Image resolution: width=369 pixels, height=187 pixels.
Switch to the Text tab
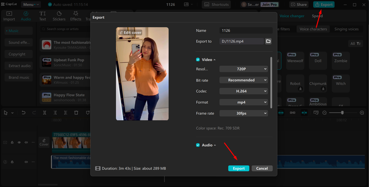pyautogui.click(x=43, y=16)
